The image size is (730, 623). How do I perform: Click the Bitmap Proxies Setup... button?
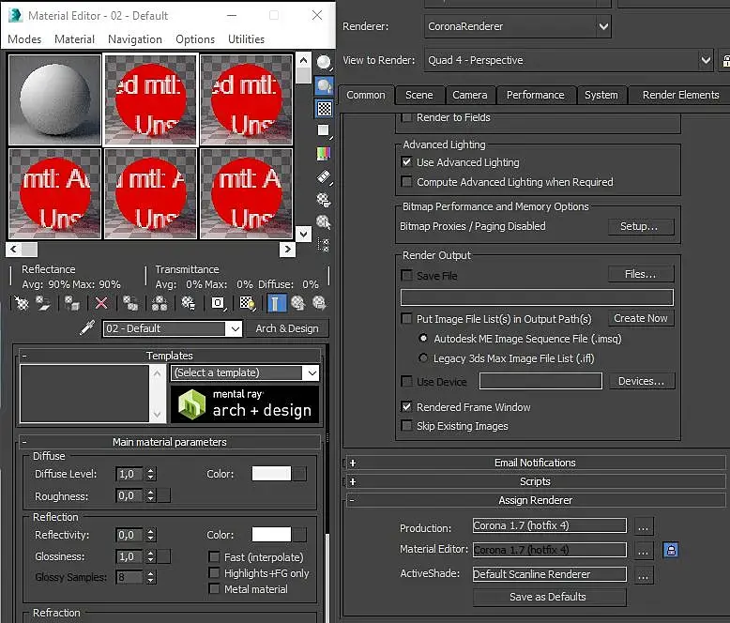pos(641,226)
